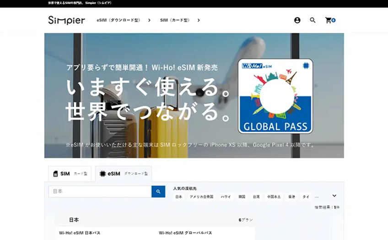The width and height of the screenshot is (388, 240).
Task: Switch to the SIM カード型 tab
Action: pyautogui.click(x=70, y=174)
